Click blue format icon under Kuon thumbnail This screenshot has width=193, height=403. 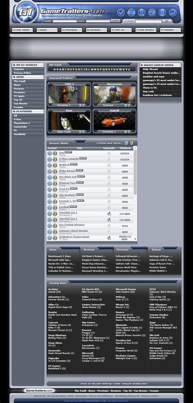[80, 131]
